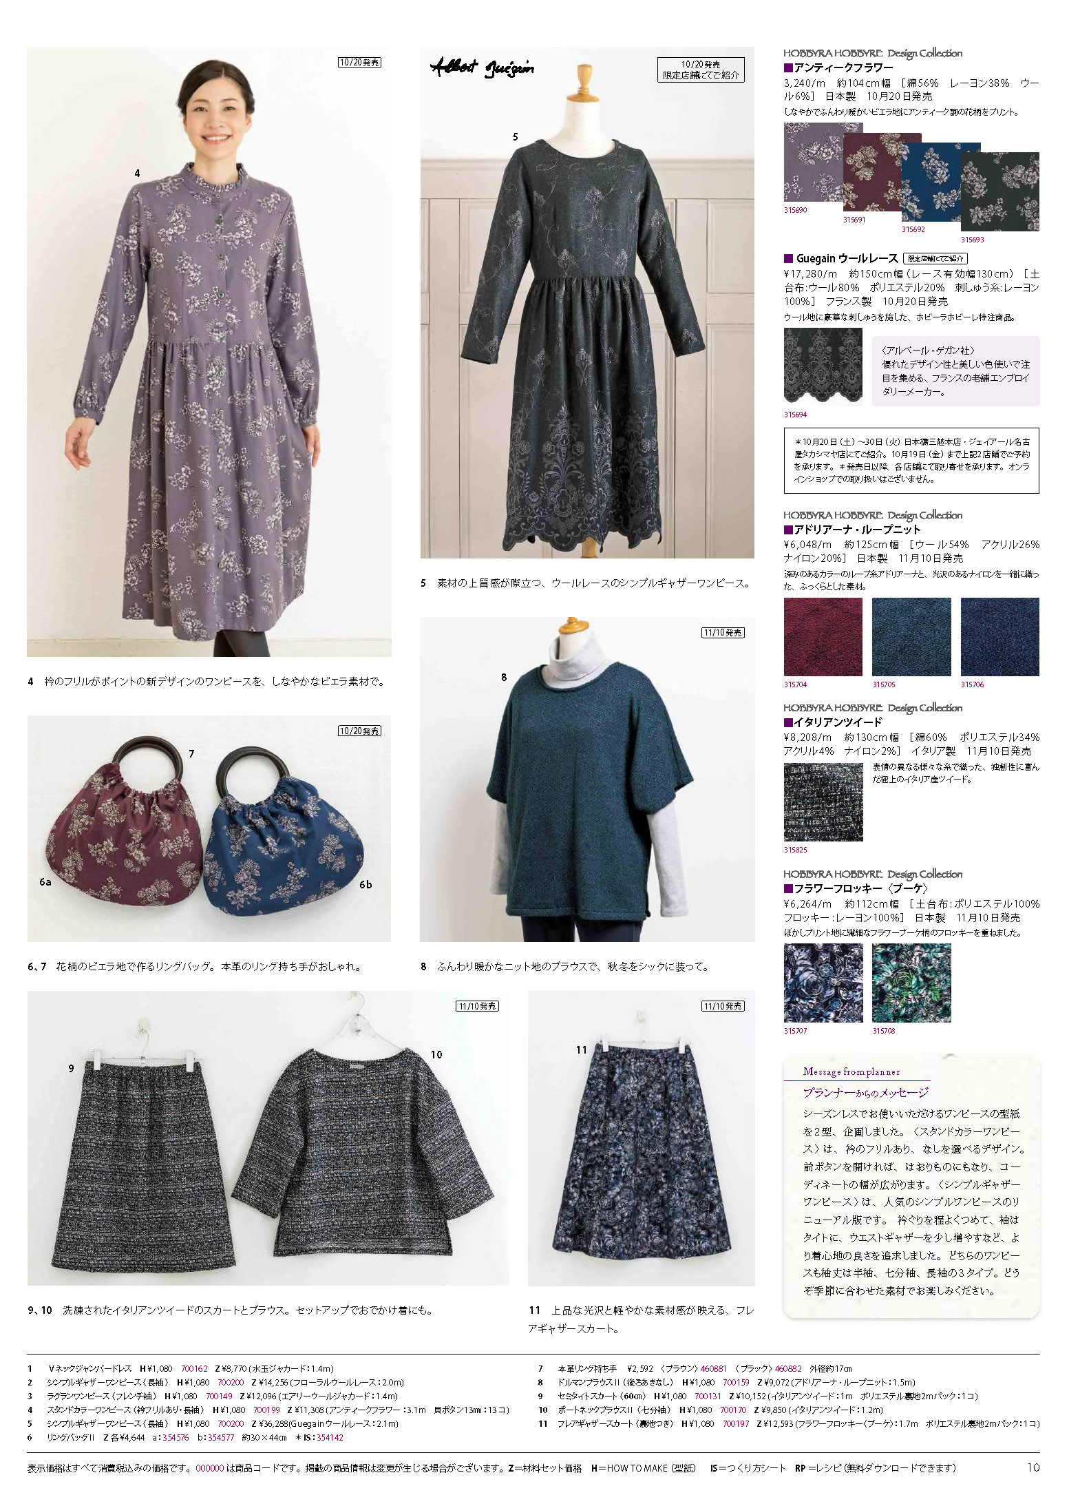The height and width of the screenshot is (1506, 1069).
Task: Click the purple floral fabric swatch 315690
Action: [814, 163]
